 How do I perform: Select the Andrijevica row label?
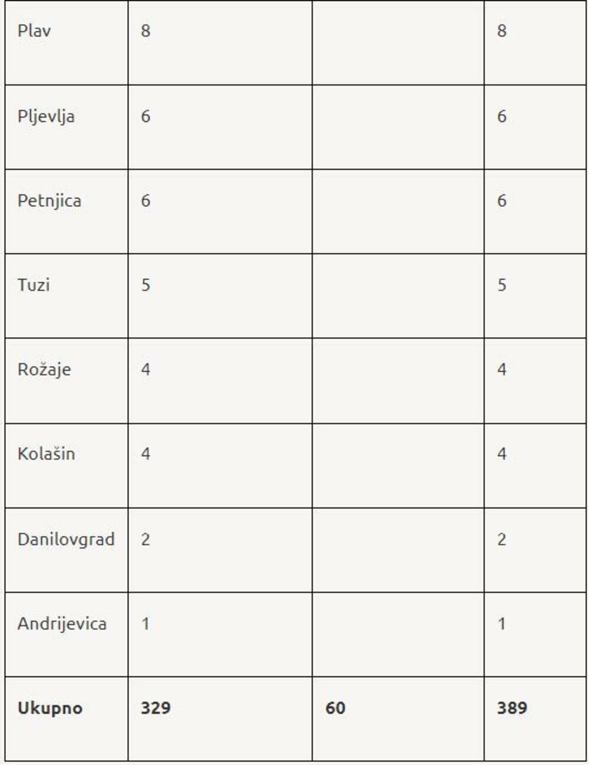(x=62, y=624)
